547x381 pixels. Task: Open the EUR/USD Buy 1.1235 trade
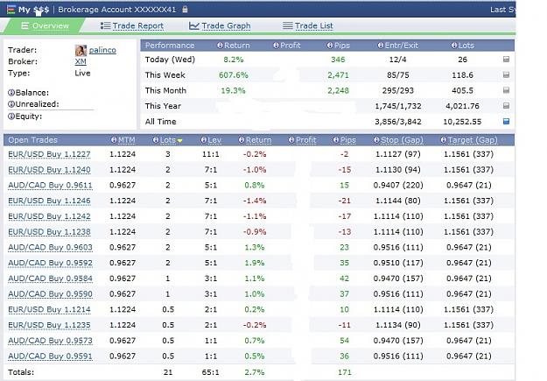point(49,325)
